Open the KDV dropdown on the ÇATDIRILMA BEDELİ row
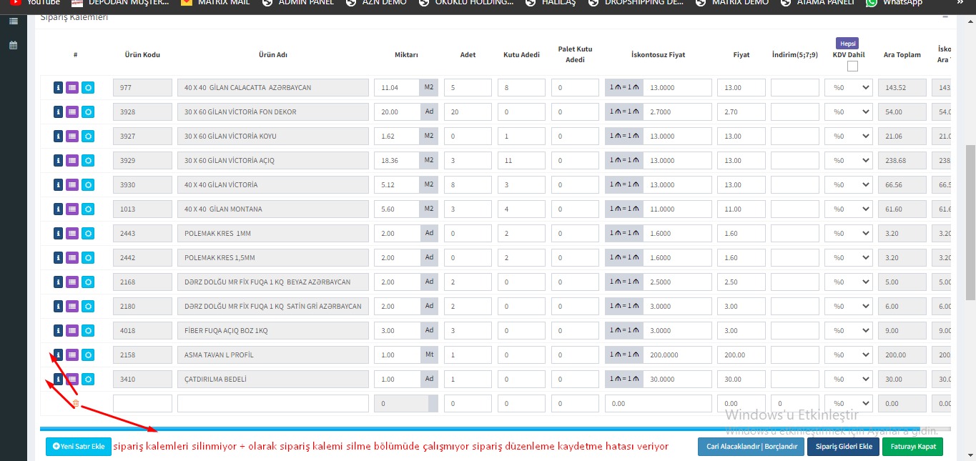The width and height of the screenshot is (976, 461). point(849,380)
